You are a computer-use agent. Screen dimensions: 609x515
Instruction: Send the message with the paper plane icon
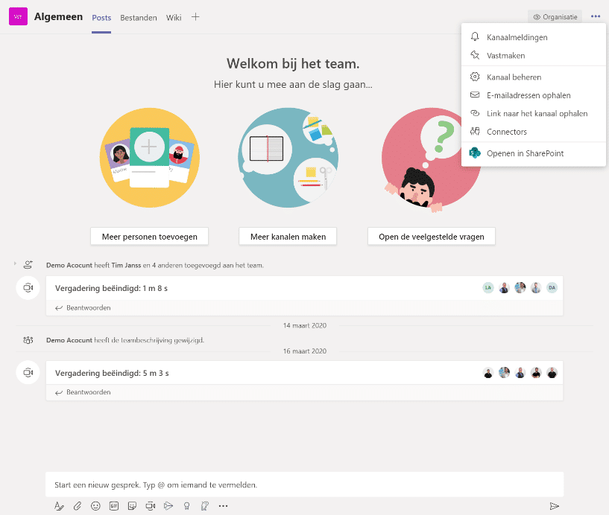click(x=555, y=506)
